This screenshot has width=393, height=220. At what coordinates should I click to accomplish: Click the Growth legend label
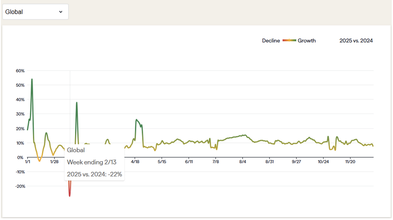307,41
